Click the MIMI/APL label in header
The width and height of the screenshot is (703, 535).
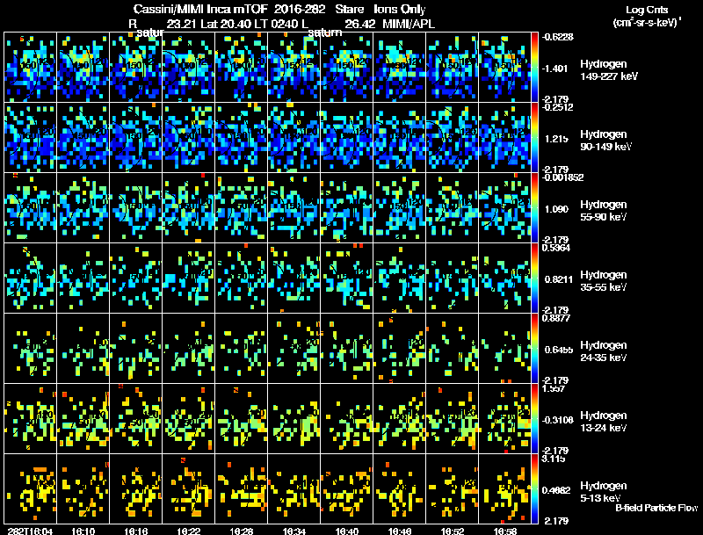coord(409,24)
